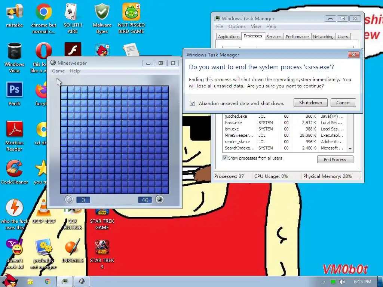Open the Photoshop 'PeniS' desktop icon
The height and width of the screenshot is (287, 383).
coord(15,93)
